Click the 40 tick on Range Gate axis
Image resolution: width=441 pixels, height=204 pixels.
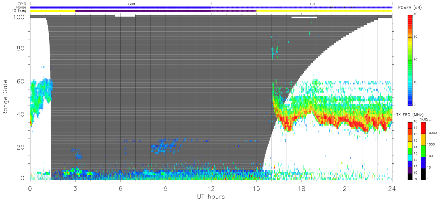(x=21, y=114)
